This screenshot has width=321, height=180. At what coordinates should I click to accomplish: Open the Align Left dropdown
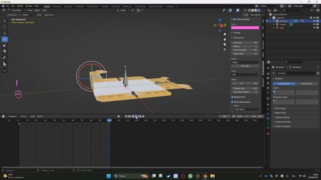pos(245,74)
